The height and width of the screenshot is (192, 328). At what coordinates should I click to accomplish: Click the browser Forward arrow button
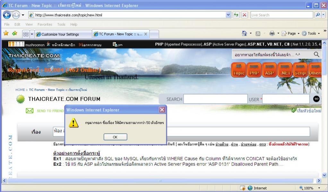coord(16,15)
